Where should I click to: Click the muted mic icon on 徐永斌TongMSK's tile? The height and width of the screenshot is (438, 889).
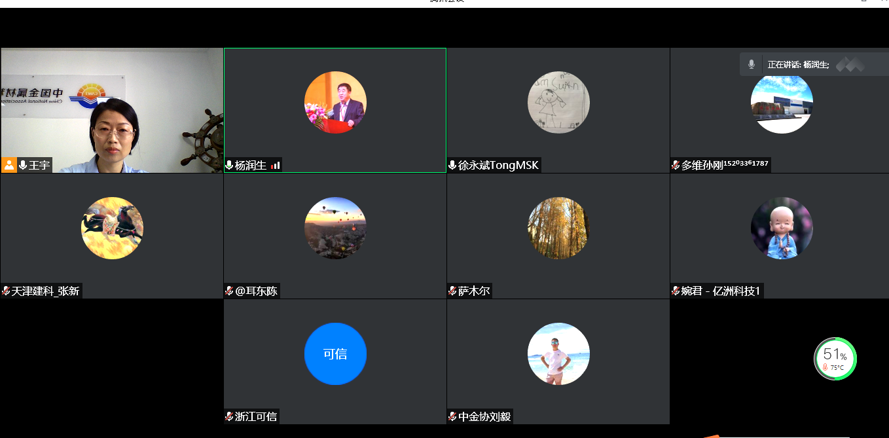click(x=452, y=165)
